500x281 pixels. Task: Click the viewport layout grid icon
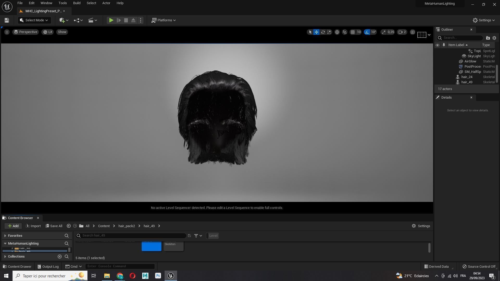tap(413, 32)
